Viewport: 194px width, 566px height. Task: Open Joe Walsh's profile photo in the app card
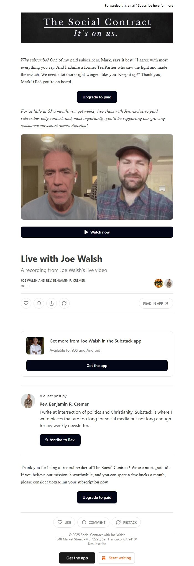pyautogui.click(x=35, y=346)
